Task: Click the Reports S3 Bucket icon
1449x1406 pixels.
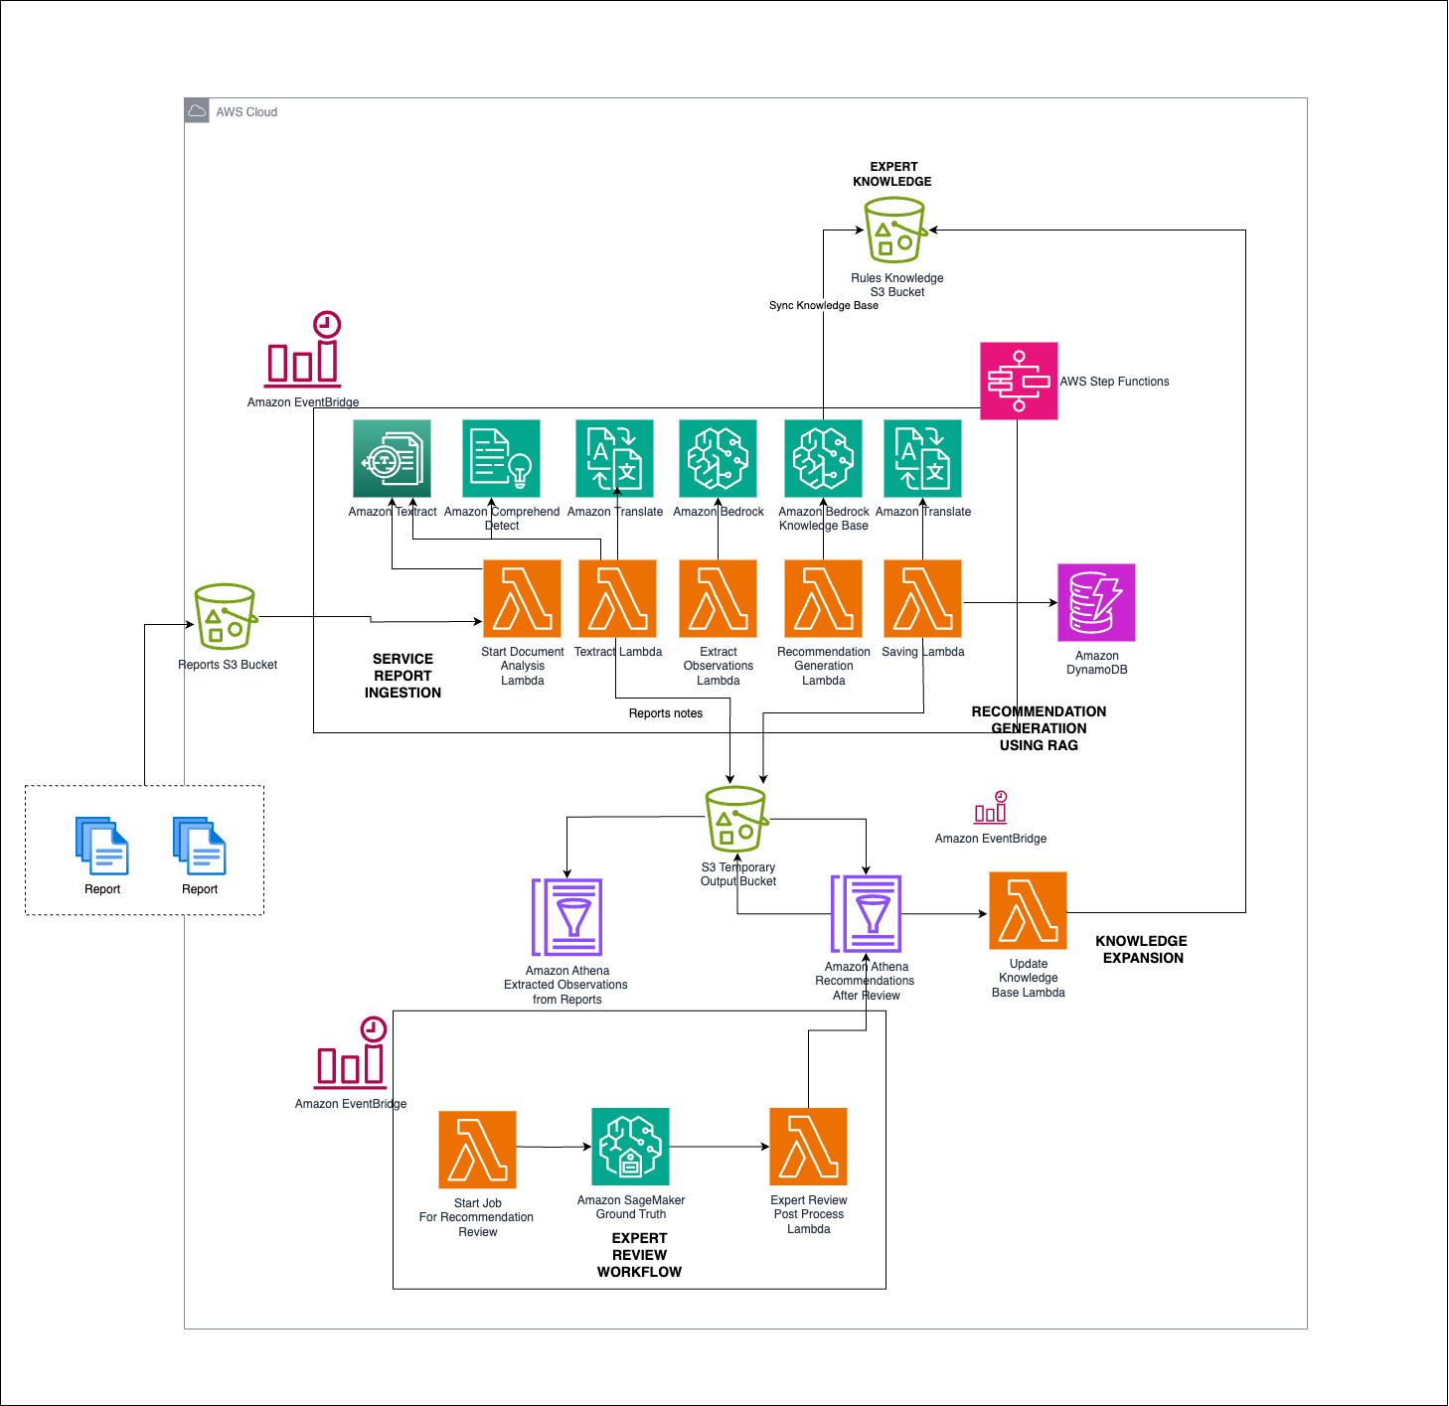Action: [x=224, y=616]
